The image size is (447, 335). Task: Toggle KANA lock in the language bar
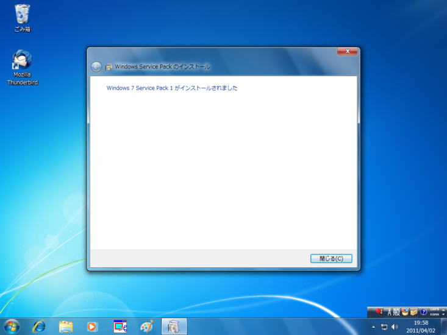click(x=435, y=314)
